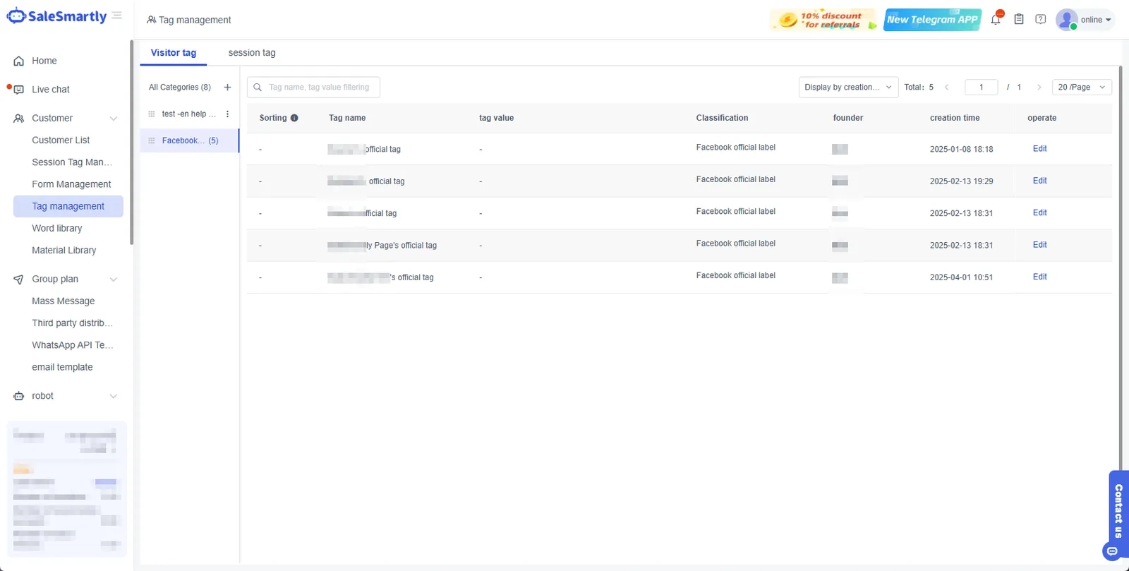Click the Tag name column header

pyautogui.click(x=347, y=118)
